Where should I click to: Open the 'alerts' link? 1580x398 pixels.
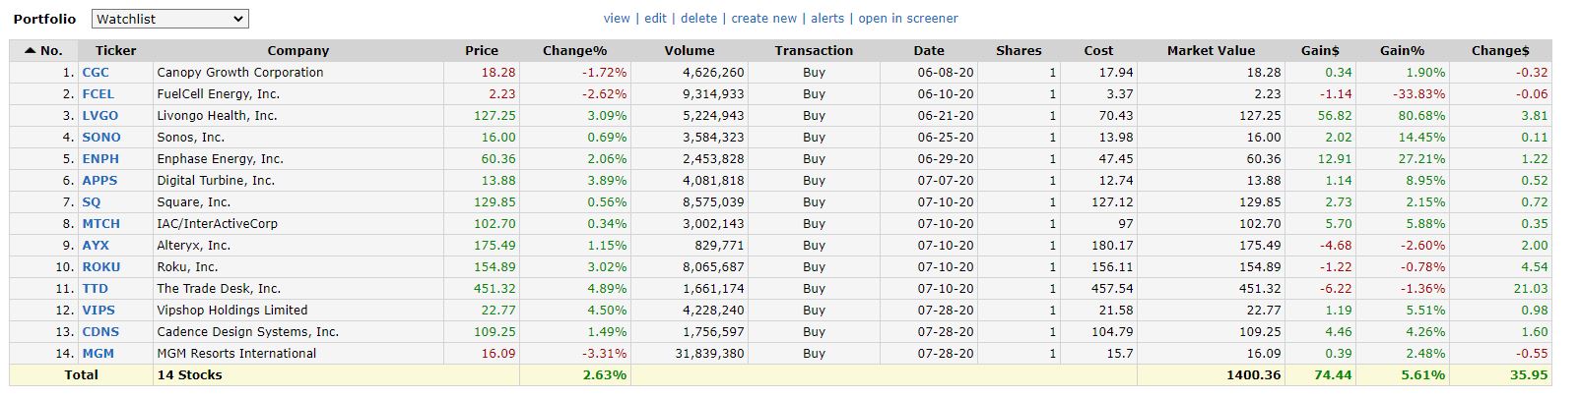click(x=827, y=19)
